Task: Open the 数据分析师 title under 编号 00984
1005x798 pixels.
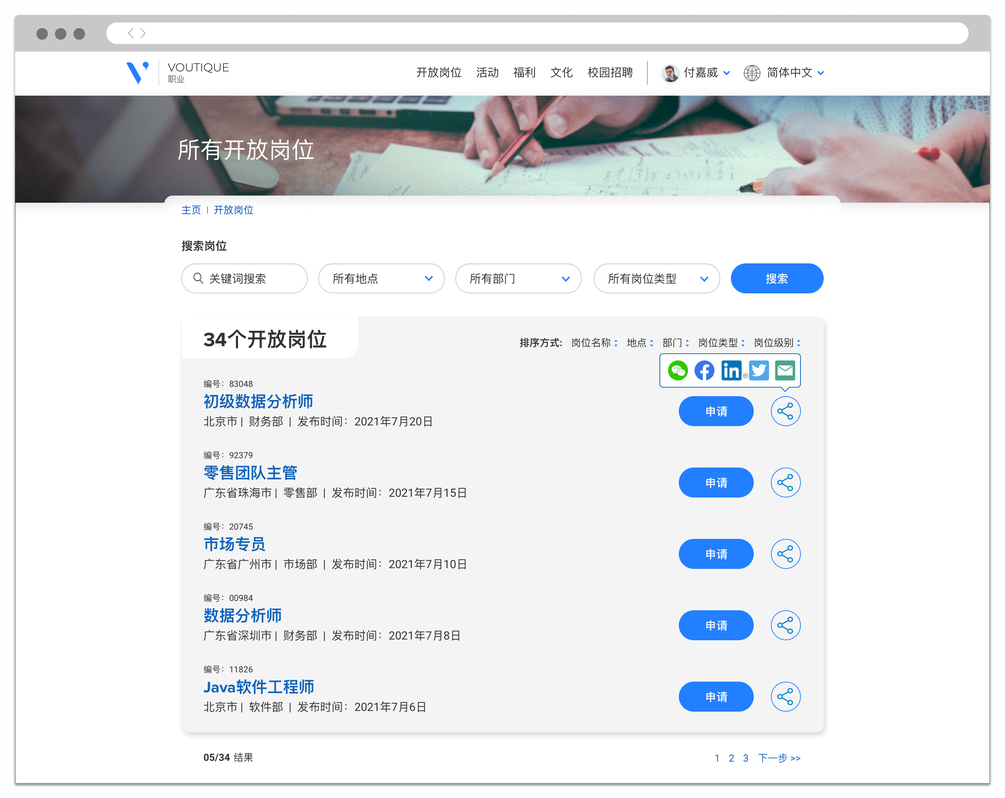Action: (242, 615)
